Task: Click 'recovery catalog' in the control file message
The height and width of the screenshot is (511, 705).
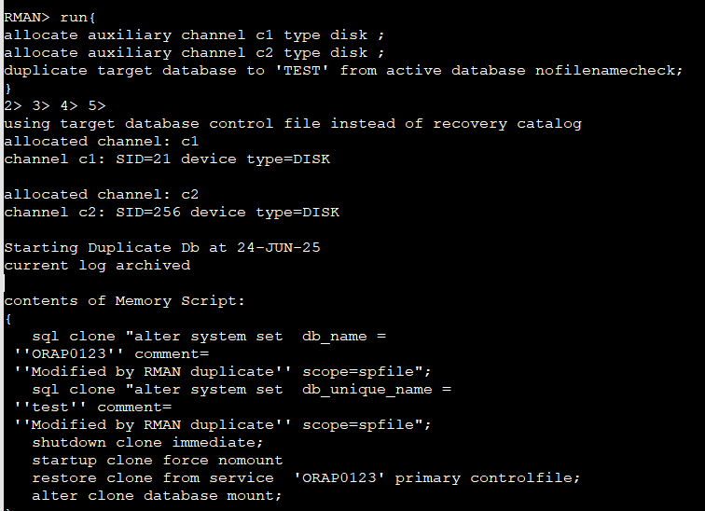Action: (x=507, y=124)
